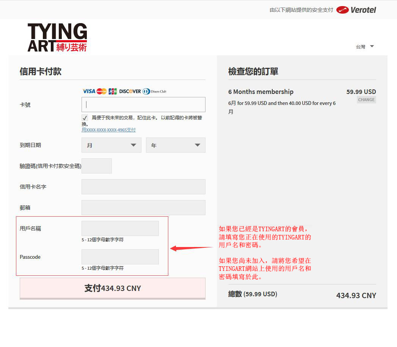Click the Discover card icon
Screen dimensions: 397x347
[x=130, y=91]
